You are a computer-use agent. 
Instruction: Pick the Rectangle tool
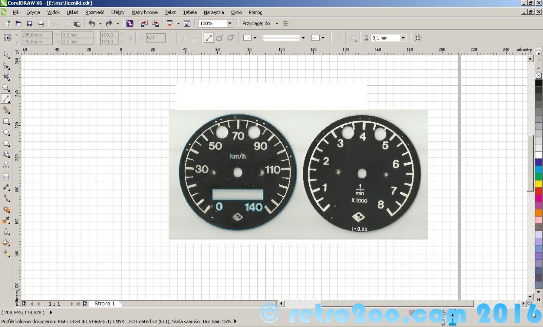tap(6, 121)
